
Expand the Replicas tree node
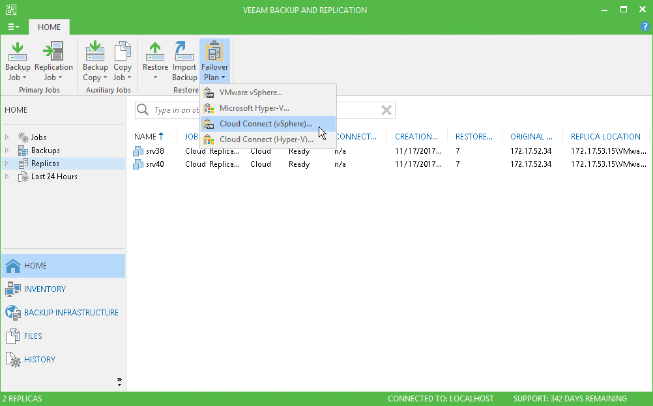(7, 164)
